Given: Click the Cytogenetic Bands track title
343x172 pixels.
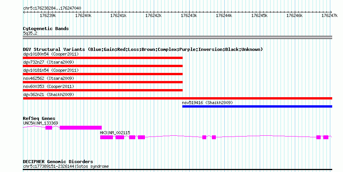Looking at the screenshot, I should point(46,29).
